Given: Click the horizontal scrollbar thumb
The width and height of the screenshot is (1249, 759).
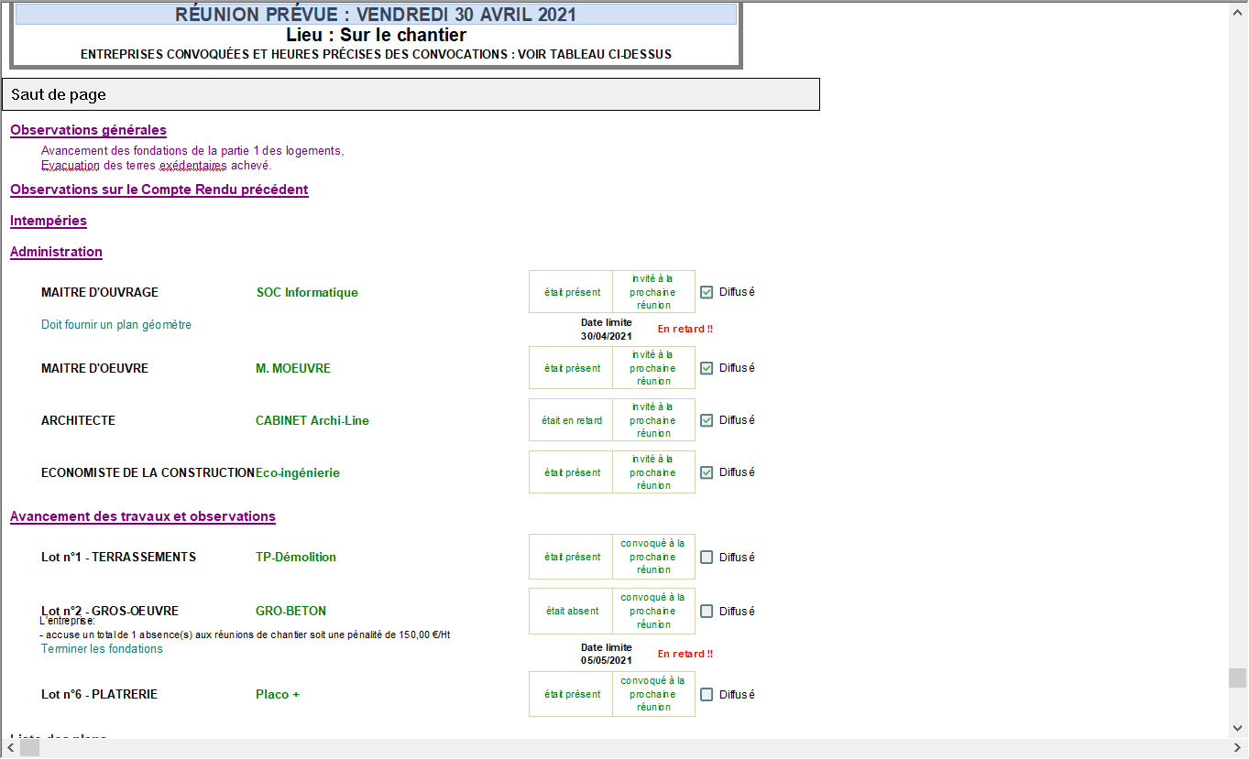Looking at the screenshot, I should [x=30, y=748].
